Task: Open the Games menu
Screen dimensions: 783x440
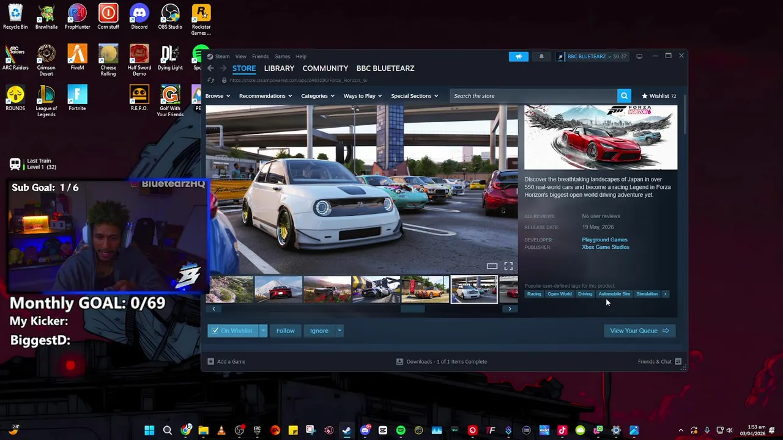Action: (282, 56)
